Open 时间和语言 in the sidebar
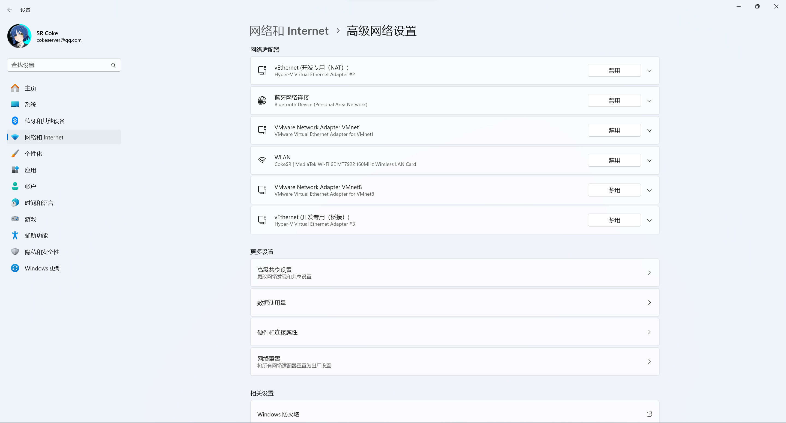The image size is (786, 423). [64, 203]
